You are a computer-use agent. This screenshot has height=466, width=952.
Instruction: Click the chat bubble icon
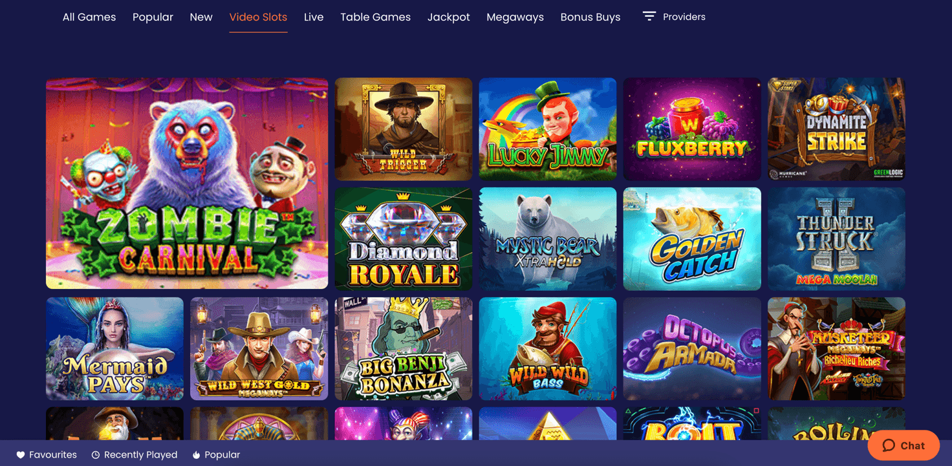(x=889, y=445)
